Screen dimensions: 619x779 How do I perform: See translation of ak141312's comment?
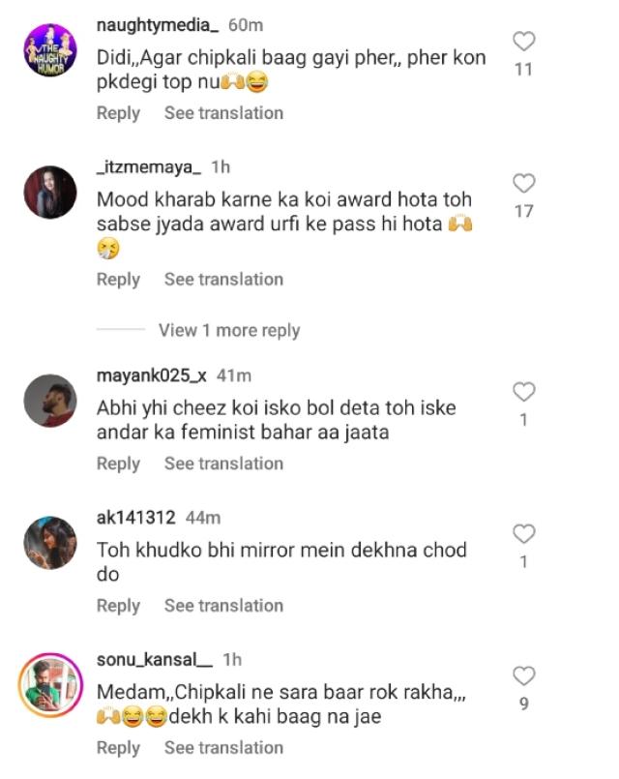click(x=223, y=606)
